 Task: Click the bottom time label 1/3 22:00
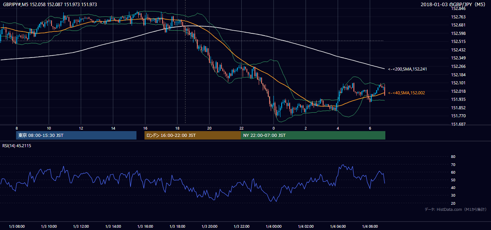click(x=242, y=227)
